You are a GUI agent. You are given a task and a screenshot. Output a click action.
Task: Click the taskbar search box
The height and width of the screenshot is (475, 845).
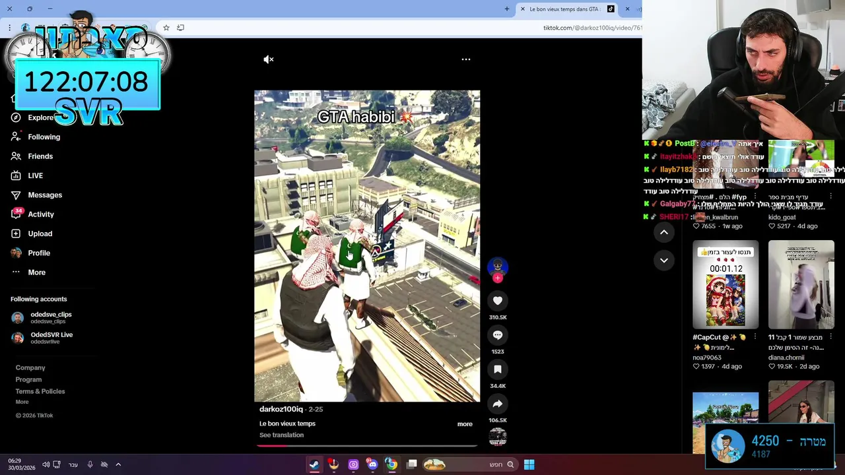(x=470, y=464)
